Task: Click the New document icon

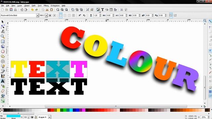Action: pos(2,10)
